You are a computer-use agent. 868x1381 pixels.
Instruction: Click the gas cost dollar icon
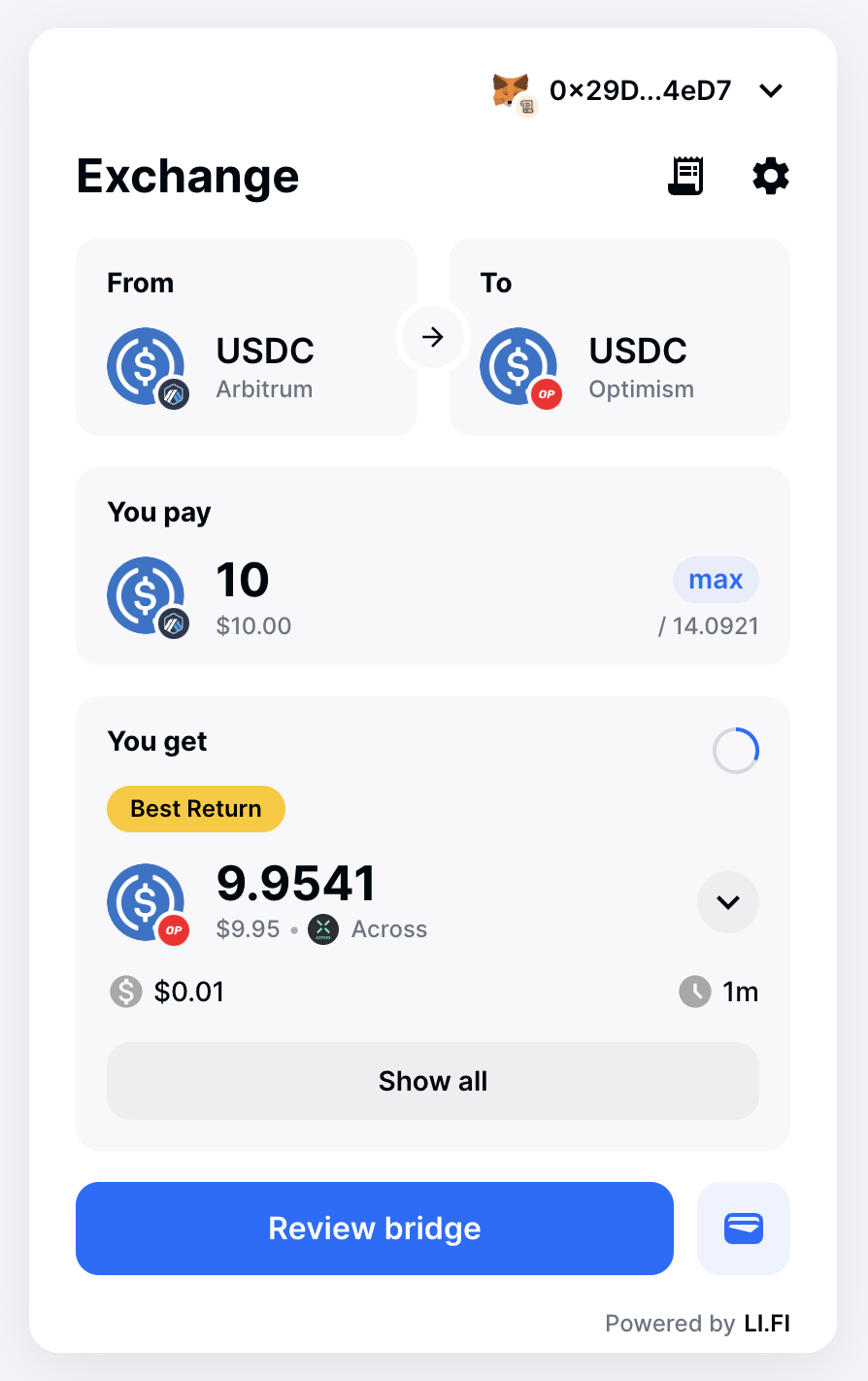125,992
